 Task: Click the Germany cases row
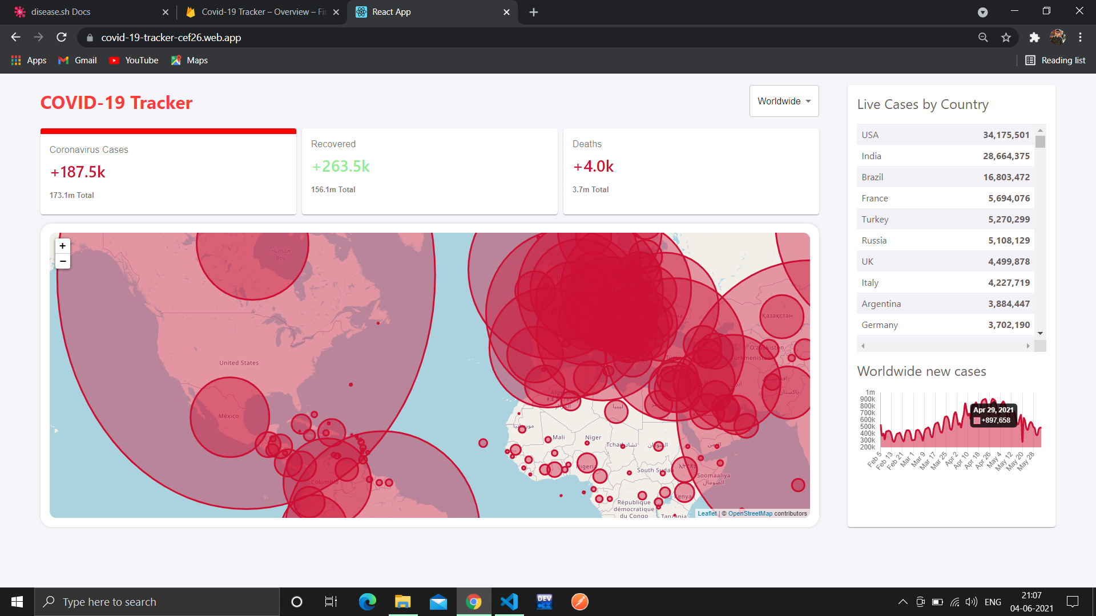[946, 325]
